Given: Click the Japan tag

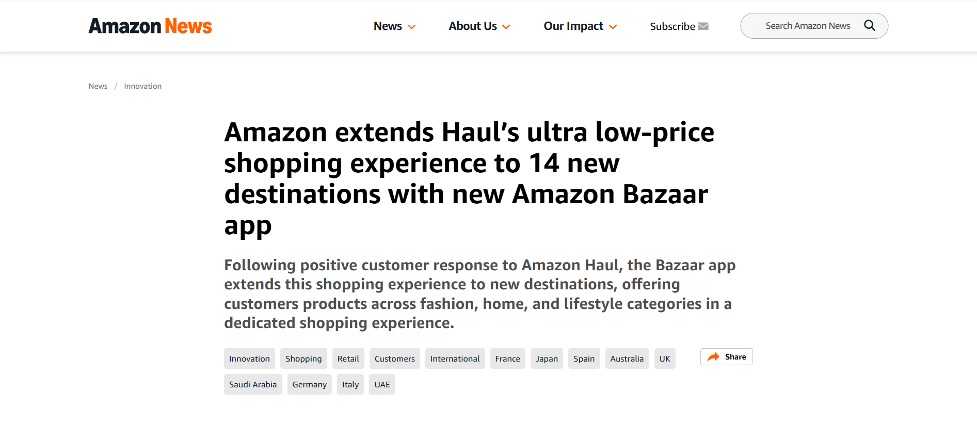Looking at the screenshot, I should coord(547,358).
